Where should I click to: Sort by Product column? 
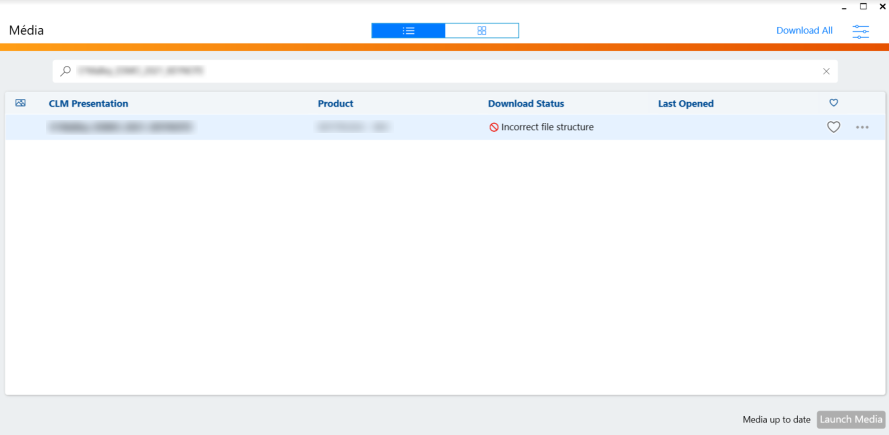coord(335,104)
